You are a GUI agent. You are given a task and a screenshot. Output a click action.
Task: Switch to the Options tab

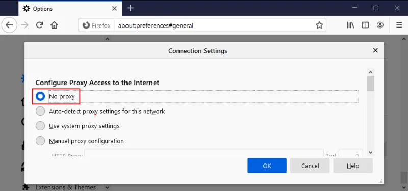[x=70, y=8]
